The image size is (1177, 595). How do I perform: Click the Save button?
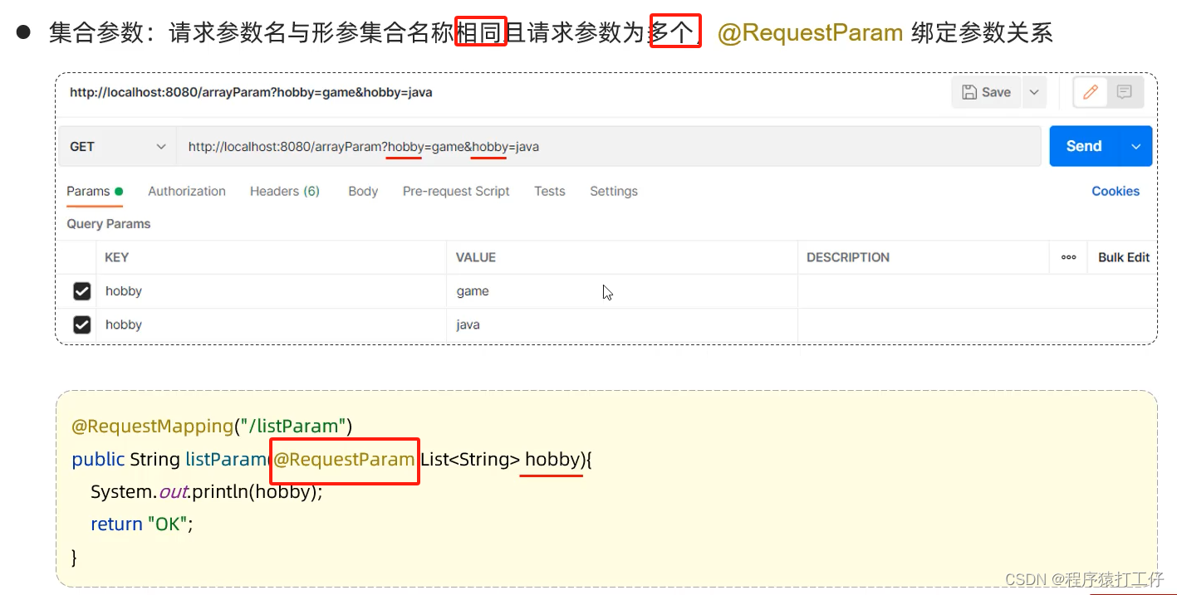986,92
